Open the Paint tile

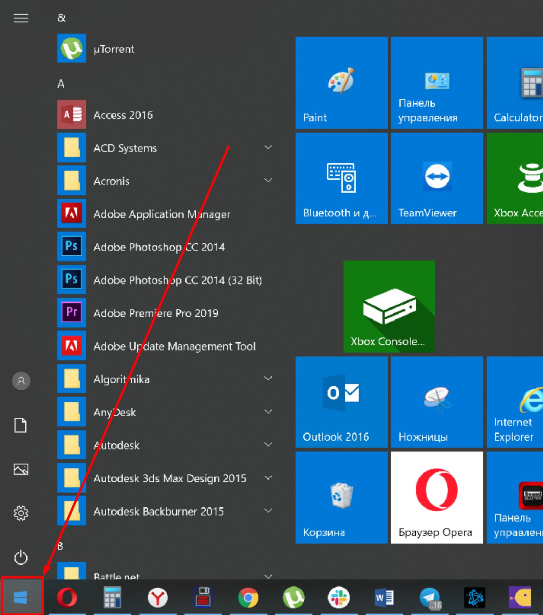click(341, 83)
